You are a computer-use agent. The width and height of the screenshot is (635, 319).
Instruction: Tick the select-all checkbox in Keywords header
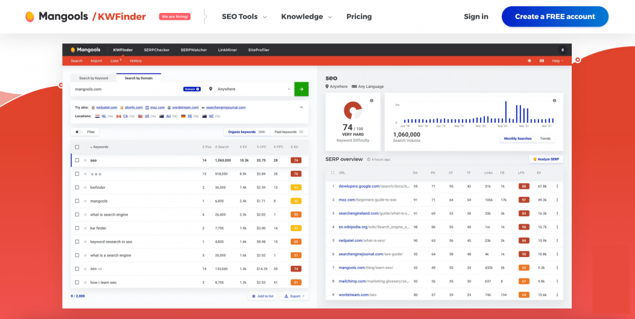point(77,147)
